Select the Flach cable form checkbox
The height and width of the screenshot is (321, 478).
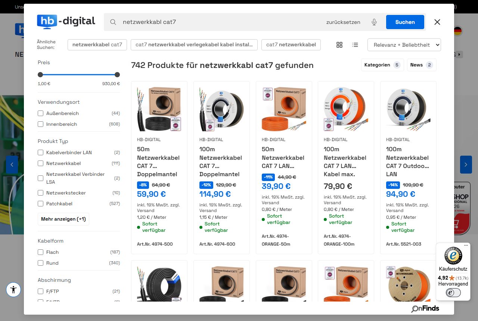pos(41,252)
